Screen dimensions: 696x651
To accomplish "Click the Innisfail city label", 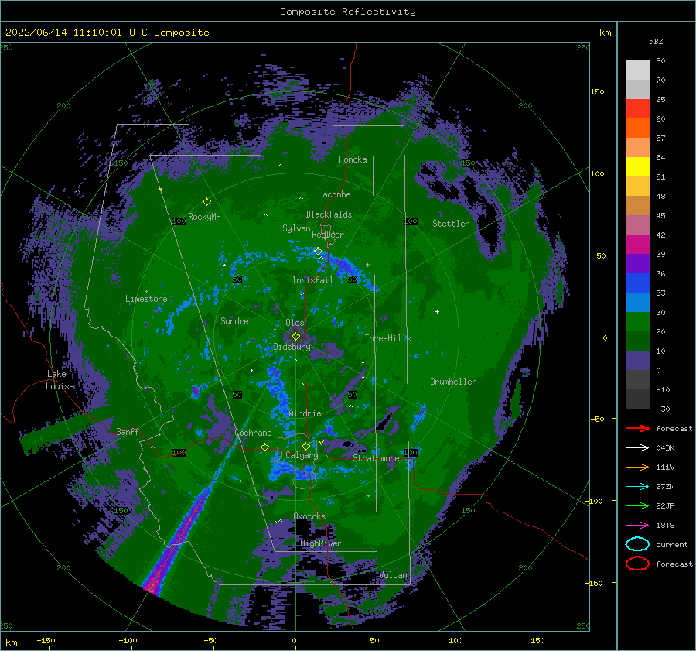I will [x=312, y=280].
